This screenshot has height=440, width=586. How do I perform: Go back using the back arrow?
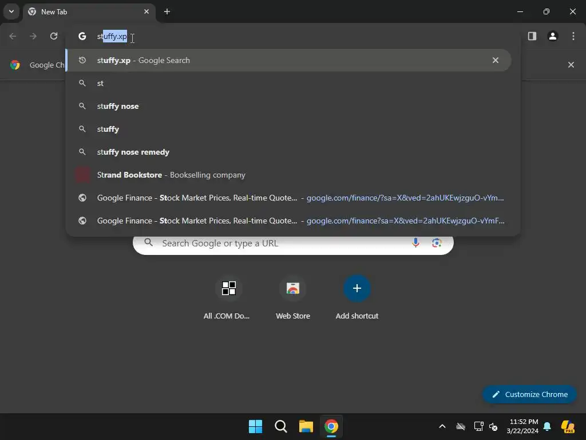click(13, 36)
